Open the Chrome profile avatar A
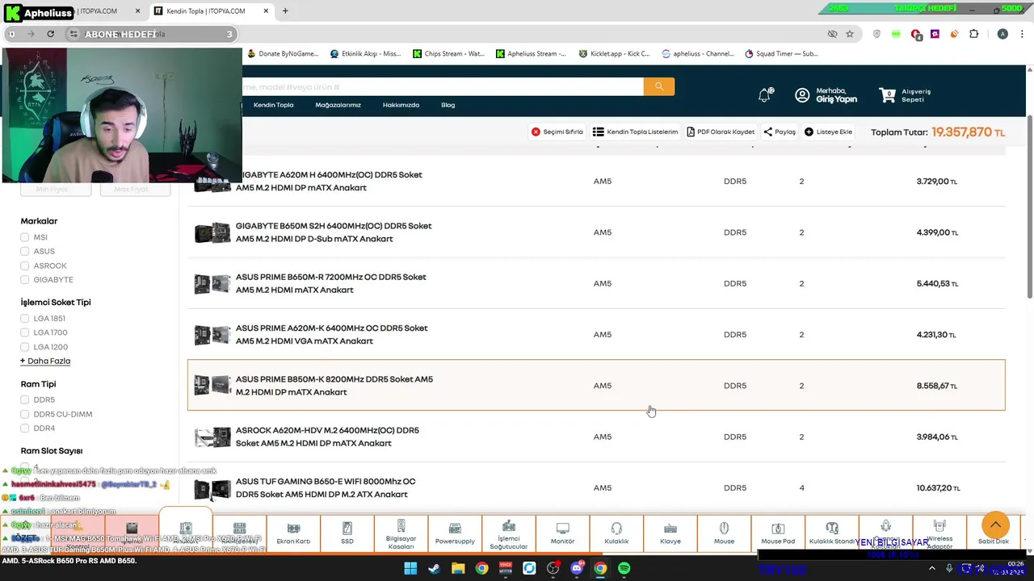 [1002, 34]
